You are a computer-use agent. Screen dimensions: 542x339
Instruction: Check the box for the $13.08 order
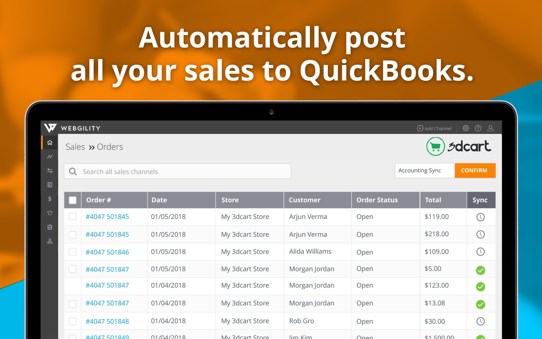(x=73, y=304)
